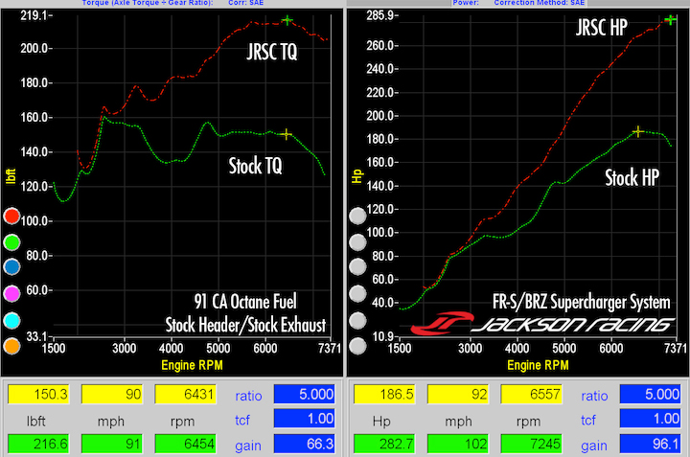Toggle the blue run color circle
The height and width of the screenshot is (457, 690).
(11, 267)
